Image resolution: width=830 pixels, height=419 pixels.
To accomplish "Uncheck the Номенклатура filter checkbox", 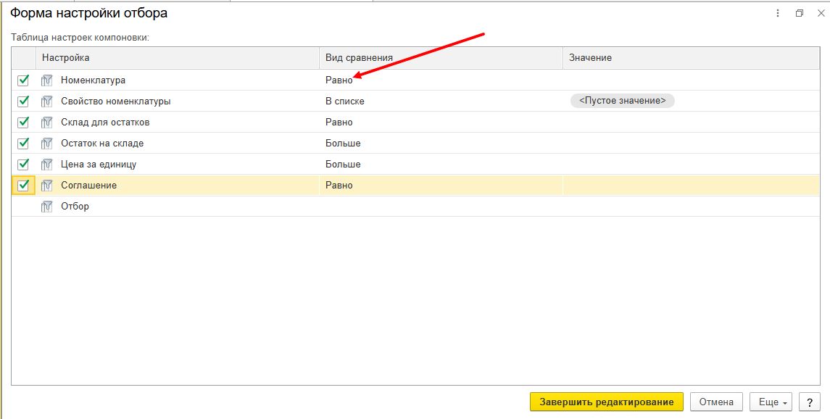I will click(x=23, y=80).
